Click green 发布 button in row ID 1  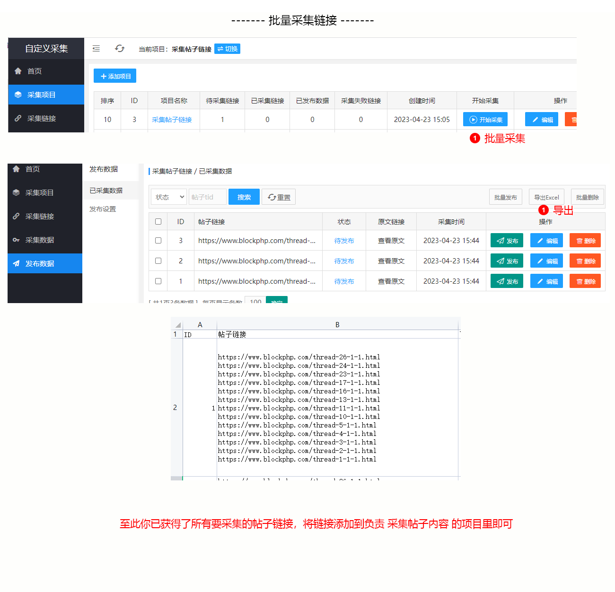(507, 281)
